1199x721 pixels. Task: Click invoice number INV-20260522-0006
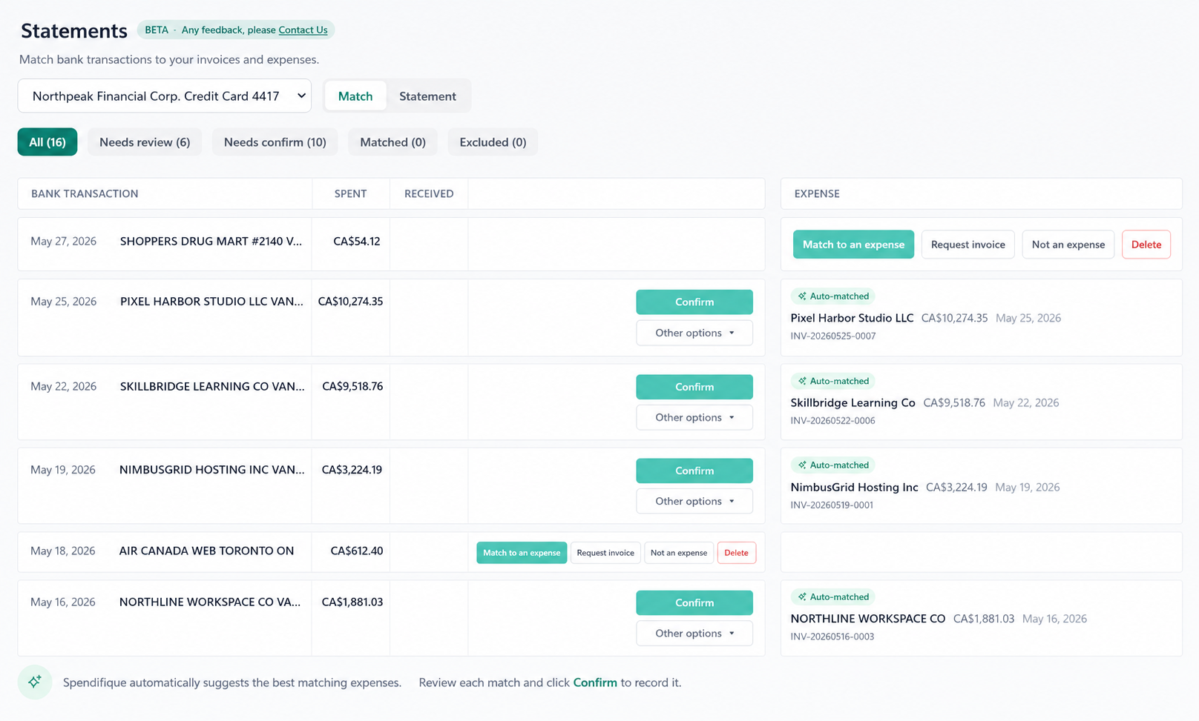832,420
